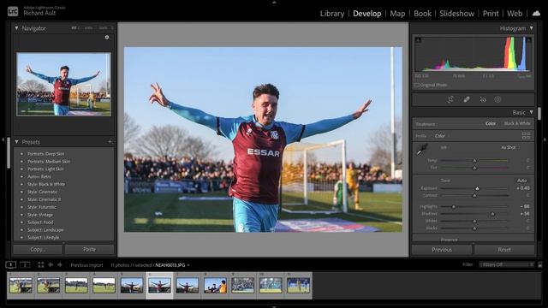Open the Masking tool

click(x=497, y=99)
